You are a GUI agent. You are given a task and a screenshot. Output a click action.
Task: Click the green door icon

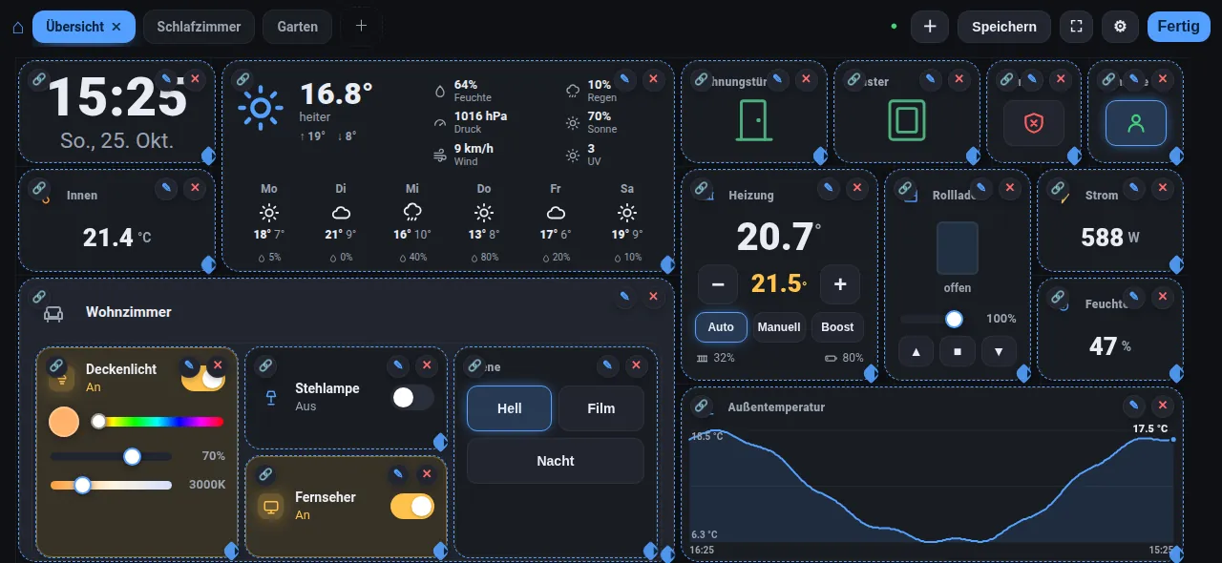(x=754, y=121)
